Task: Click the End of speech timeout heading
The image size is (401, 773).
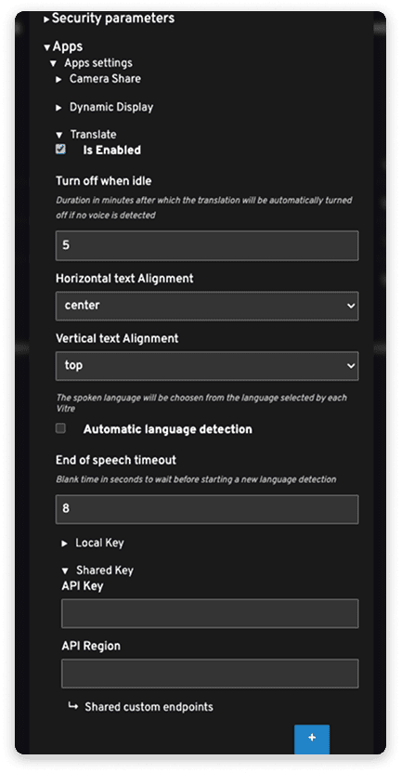Action: point(116,460)
